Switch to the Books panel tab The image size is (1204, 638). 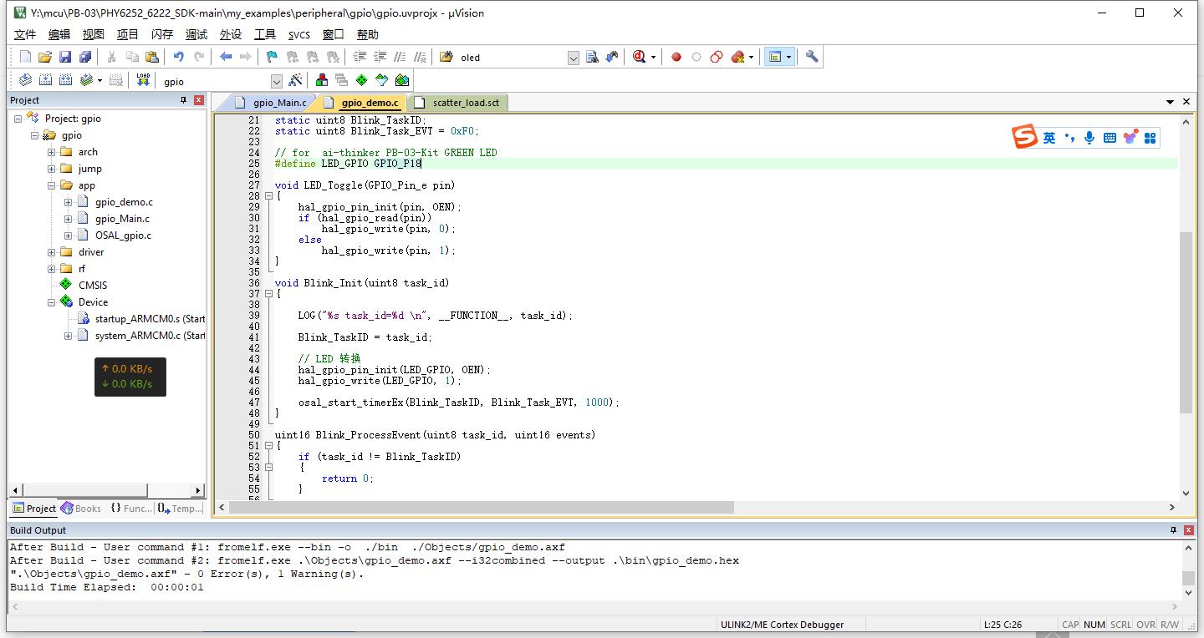click(x=81, y=508)
